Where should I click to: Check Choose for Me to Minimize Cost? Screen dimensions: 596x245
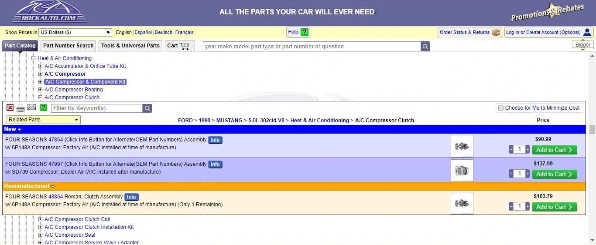pyautogui.click(x=501, y=108)
